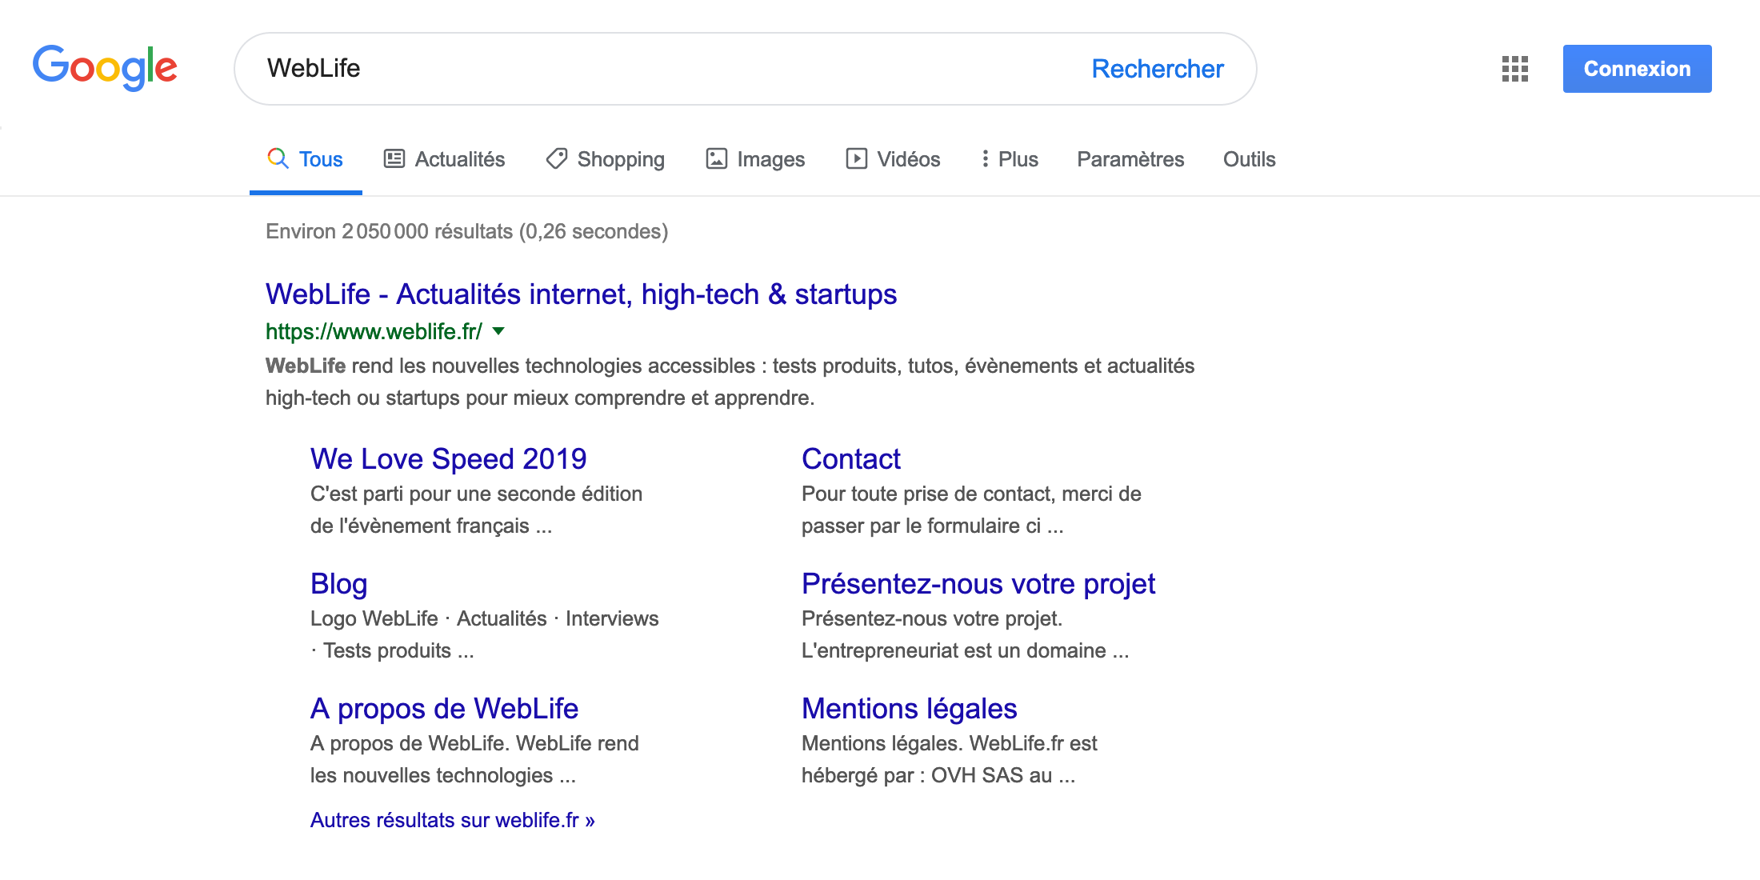Open the We Love Speed 2019 sitelink
The height and width of the screenshot is (880, 1760).
point(448,459)
